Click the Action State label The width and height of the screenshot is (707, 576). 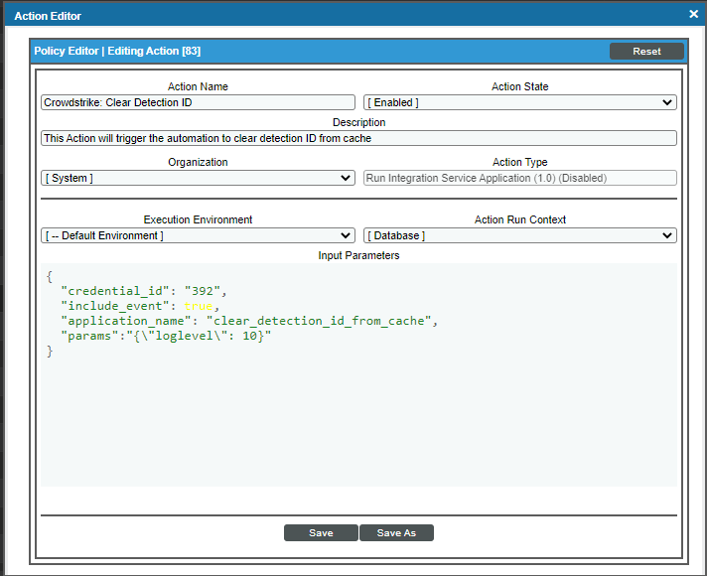(520, 86)
